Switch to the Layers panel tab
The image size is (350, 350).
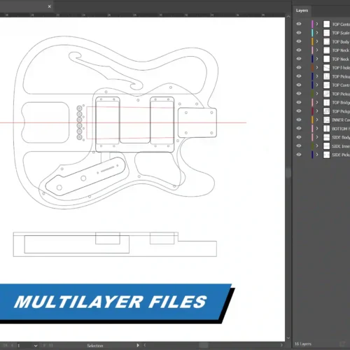[x=302, y=10]
